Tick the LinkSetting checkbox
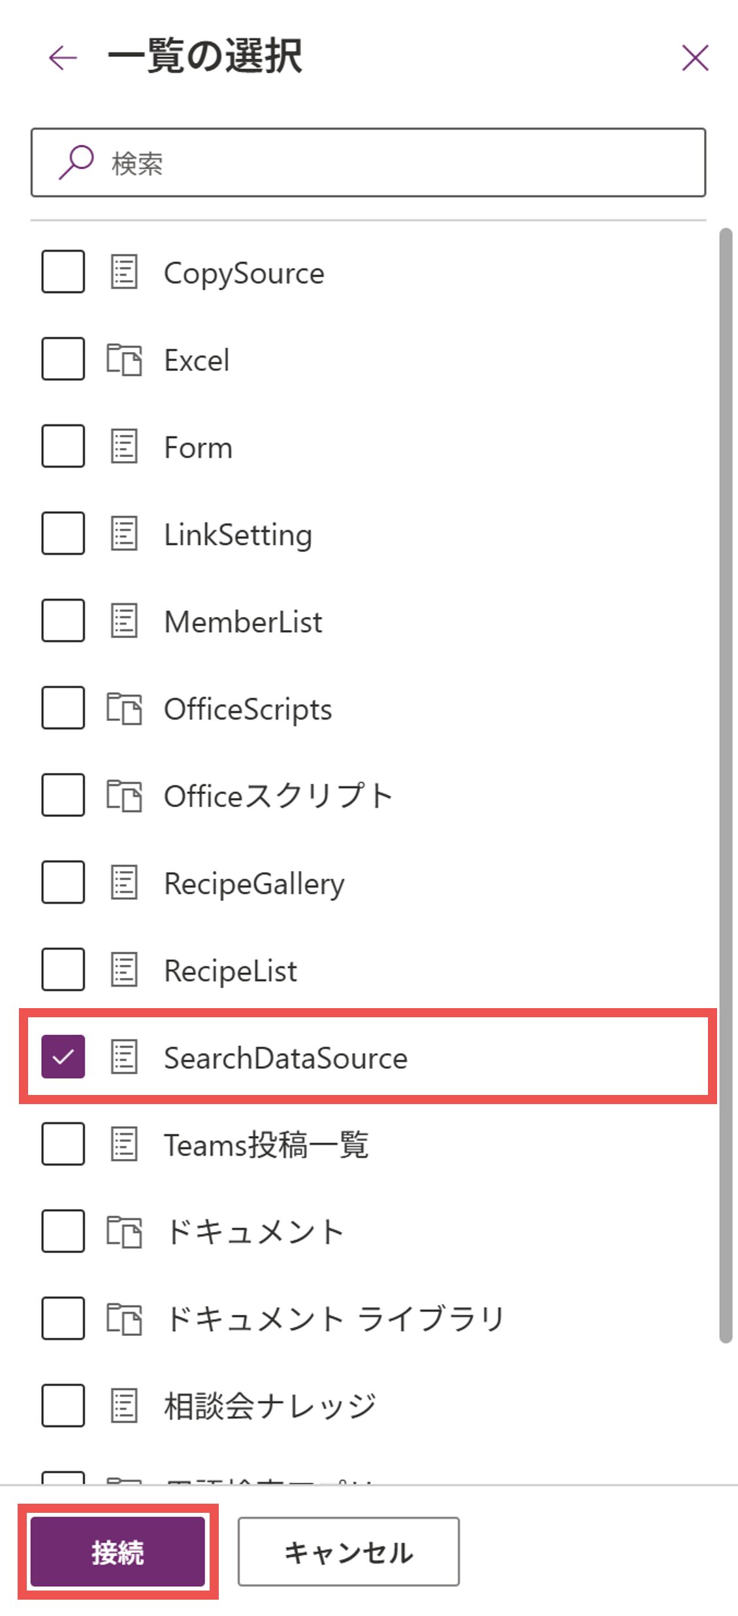Image resolution: width=738 pixels, height=1616 pixels. tap(63, 533)
